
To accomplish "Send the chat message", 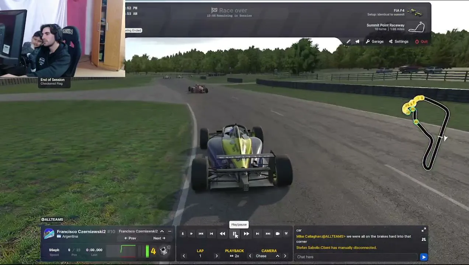I will click(x=424, y=257).
